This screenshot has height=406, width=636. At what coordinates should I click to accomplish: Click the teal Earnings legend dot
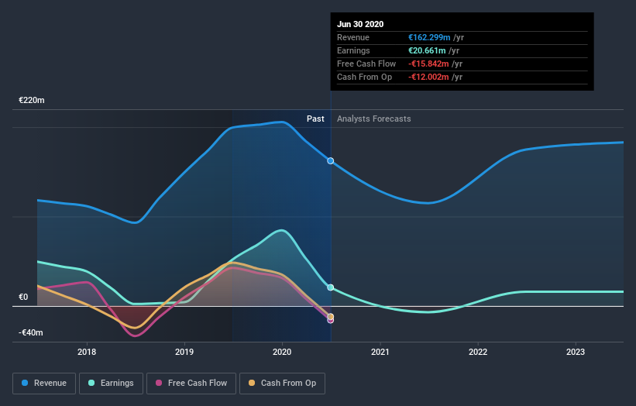[91, 383]
